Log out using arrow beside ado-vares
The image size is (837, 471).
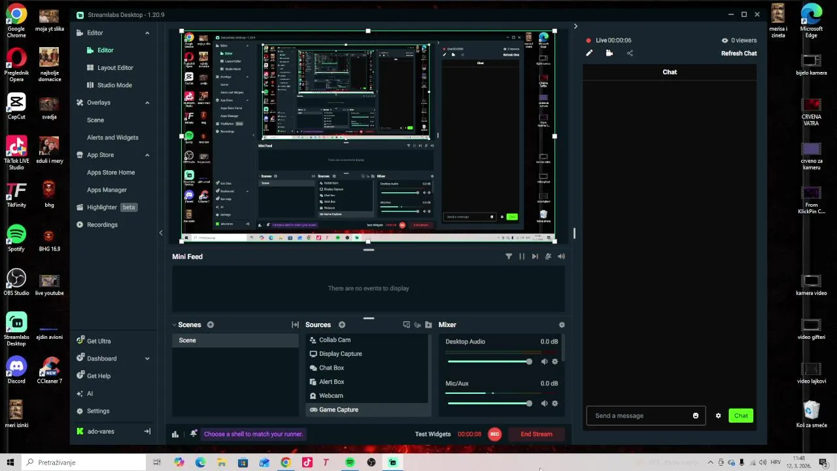(147, 432)
